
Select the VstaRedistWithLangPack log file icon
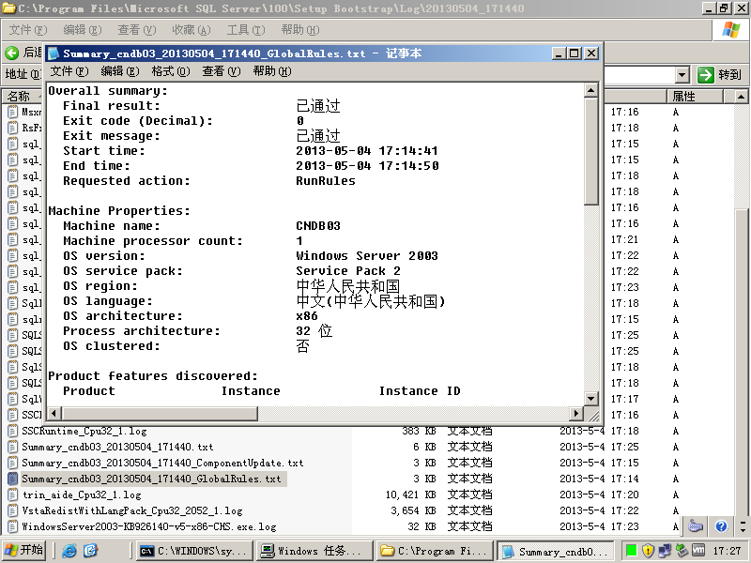(x=13, y=510)
